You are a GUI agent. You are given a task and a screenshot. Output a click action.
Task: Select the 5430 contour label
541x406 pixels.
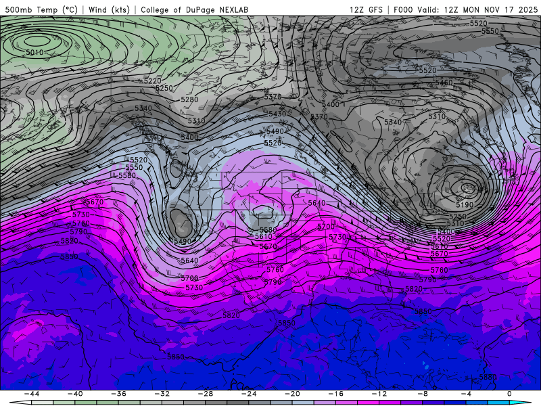(277, 114)
